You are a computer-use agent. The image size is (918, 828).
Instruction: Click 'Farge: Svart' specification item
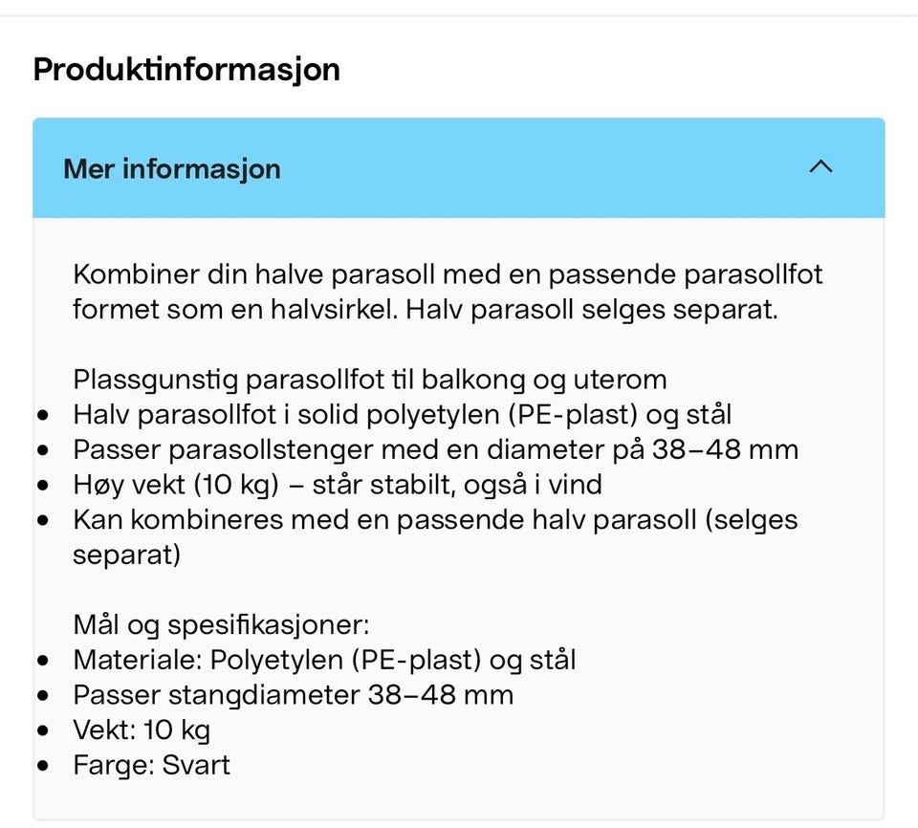pos(152,765)
